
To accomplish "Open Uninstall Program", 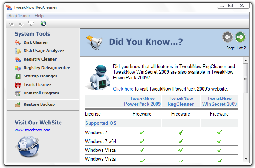I will [41, 93].
